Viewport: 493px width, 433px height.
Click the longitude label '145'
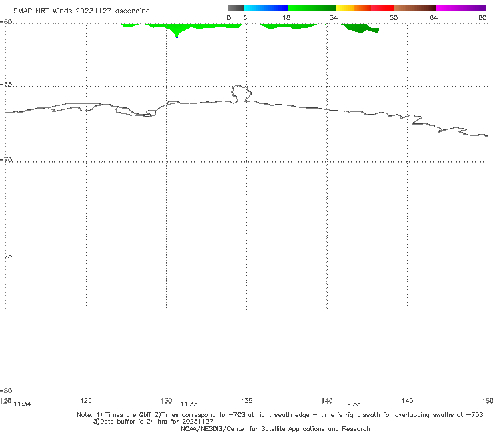(408, 400)
